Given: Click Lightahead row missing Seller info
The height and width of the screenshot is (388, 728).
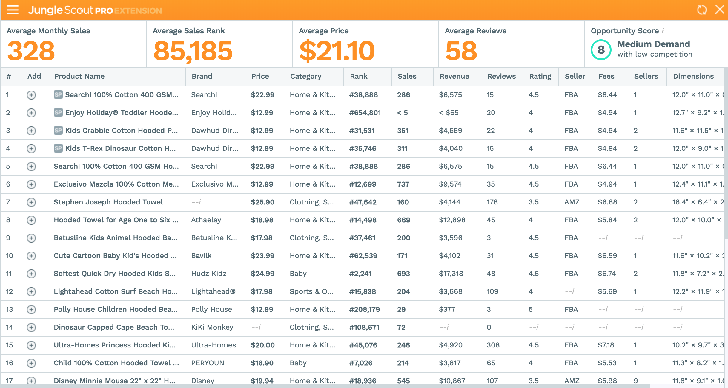Looking at the screenshot, I should 569,291.
